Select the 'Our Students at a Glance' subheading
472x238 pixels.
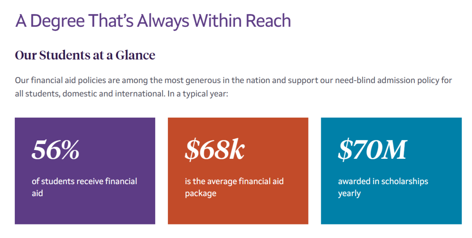[x=85, y=55]
